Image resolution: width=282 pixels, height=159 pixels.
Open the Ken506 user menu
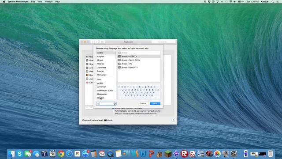pyautogui.click(x=264, y=2)
